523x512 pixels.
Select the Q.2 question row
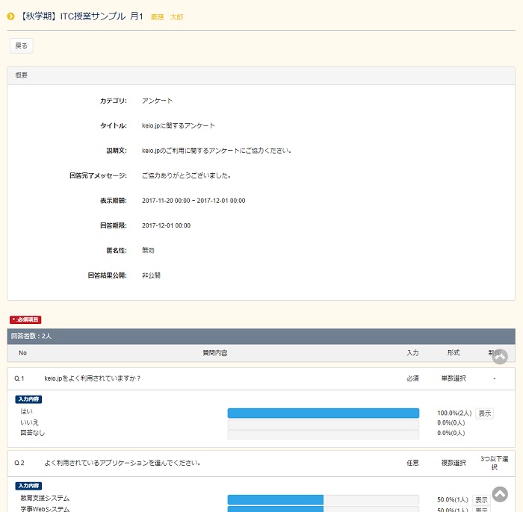point(261,463)
